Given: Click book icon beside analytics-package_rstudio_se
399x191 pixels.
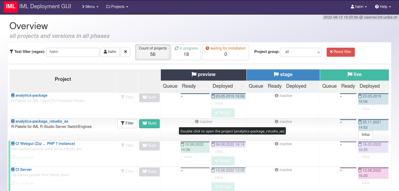Looking at the screenshot, I should click(13, 121).
